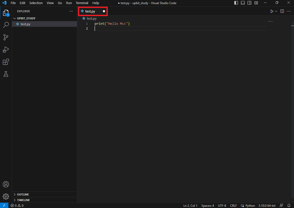Change end of line sequence CRLF
The width and height of the screenshot is (294, 208).
[x=233, y=205]
